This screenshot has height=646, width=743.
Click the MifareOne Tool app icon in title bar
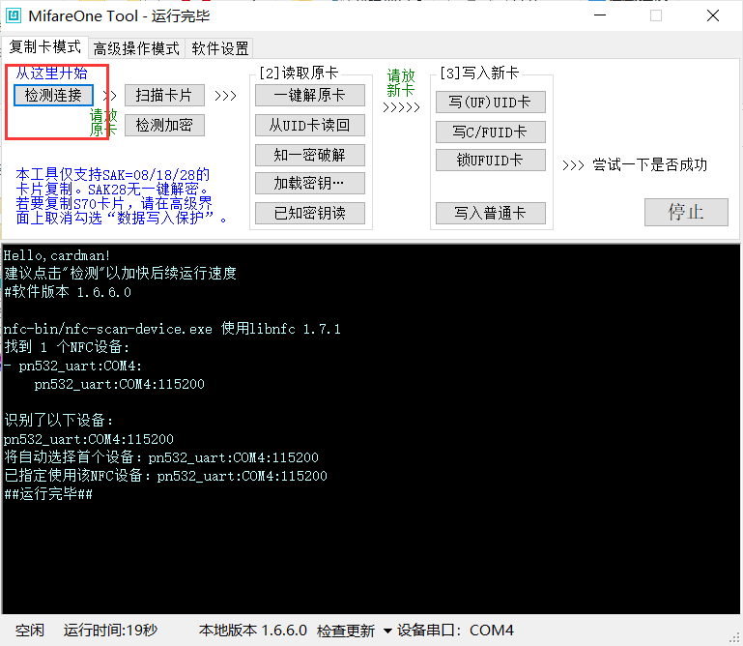tap(14, 15)
